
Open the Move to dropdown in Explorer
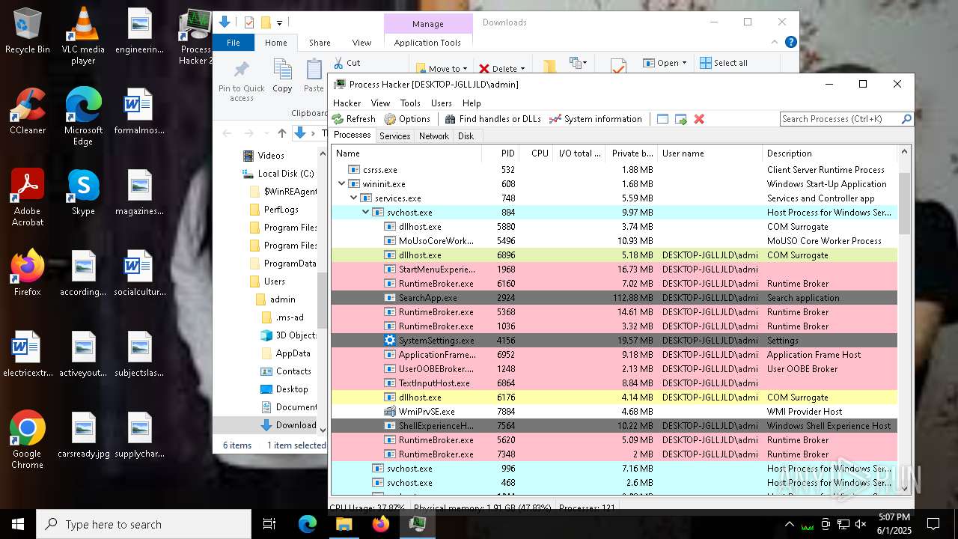point(465,69)
